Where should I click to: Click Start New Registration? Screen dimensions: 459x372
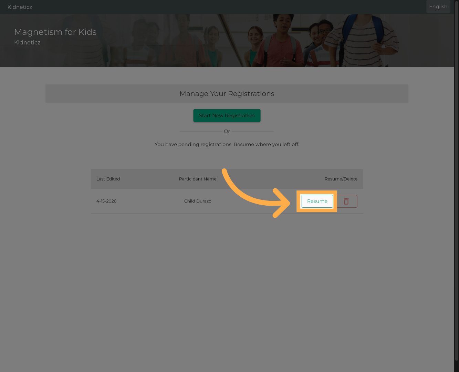pos(227,115)
